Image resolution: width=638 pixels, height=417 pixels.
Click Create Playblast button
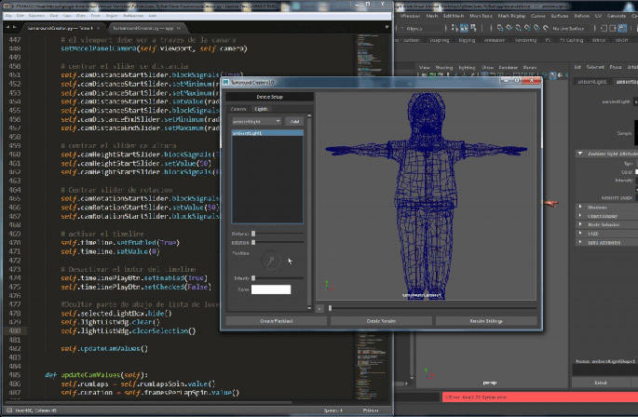click(277, 321)
